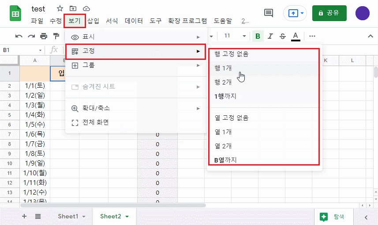Select row 10 header
The width and height of the screenshot is (378, 225).
(x=10, y=163)
